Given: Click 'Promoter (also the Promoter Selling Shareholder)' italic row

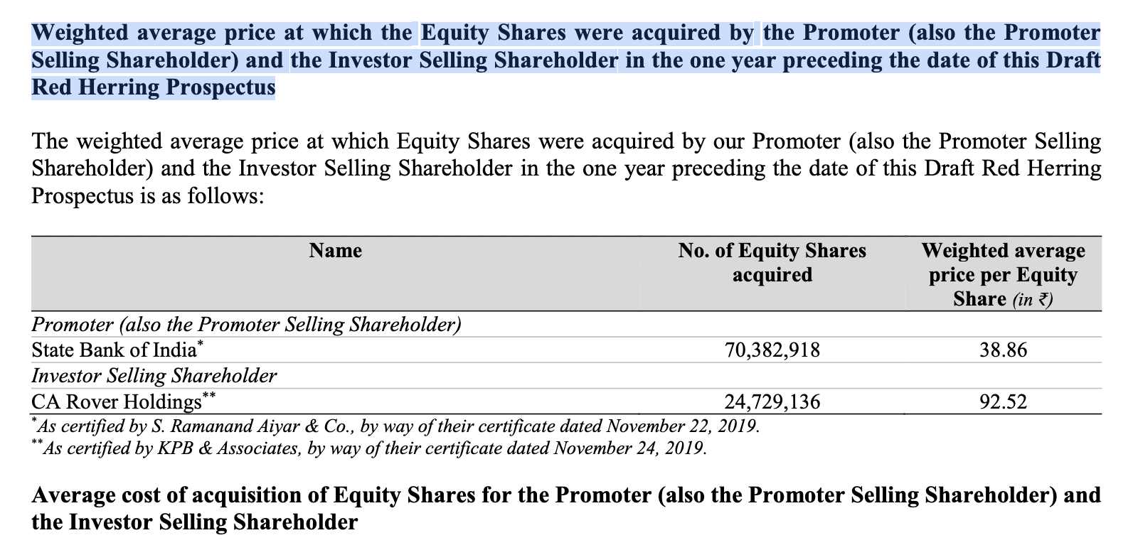Looking at the screenshot, I should (247, 325).
